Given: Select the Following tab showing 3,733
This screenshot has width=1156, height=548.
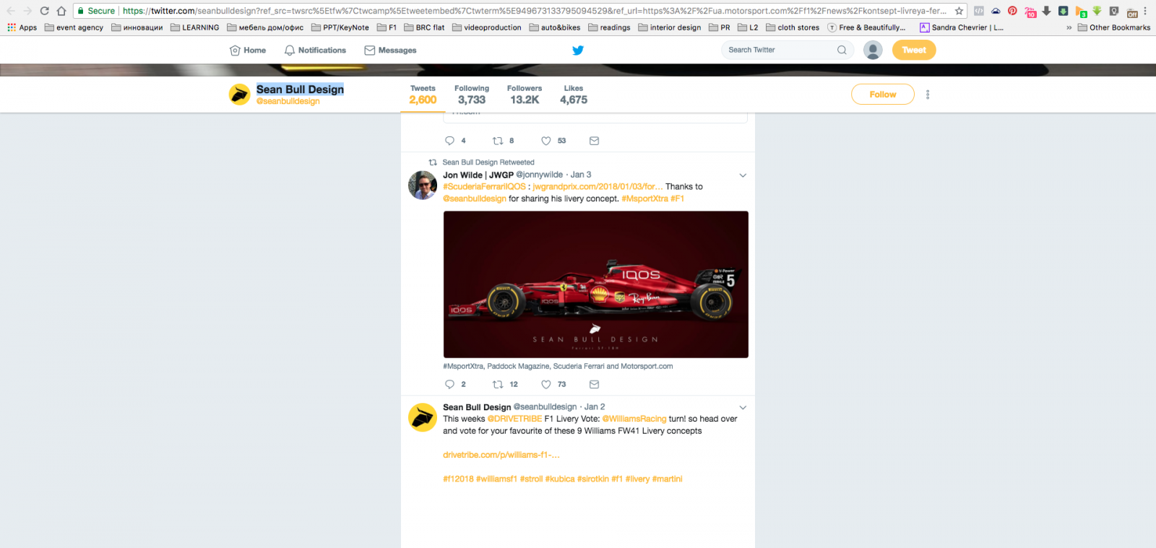Looking at the screenshot, I should [x=472, y=95].
